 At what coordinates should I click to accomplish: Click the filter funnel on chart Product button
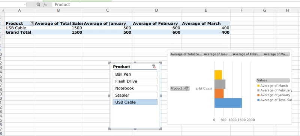187,88
